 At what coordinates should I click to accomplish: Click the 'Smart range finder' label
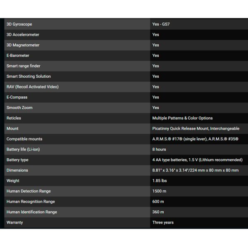(x=24, y=66)
